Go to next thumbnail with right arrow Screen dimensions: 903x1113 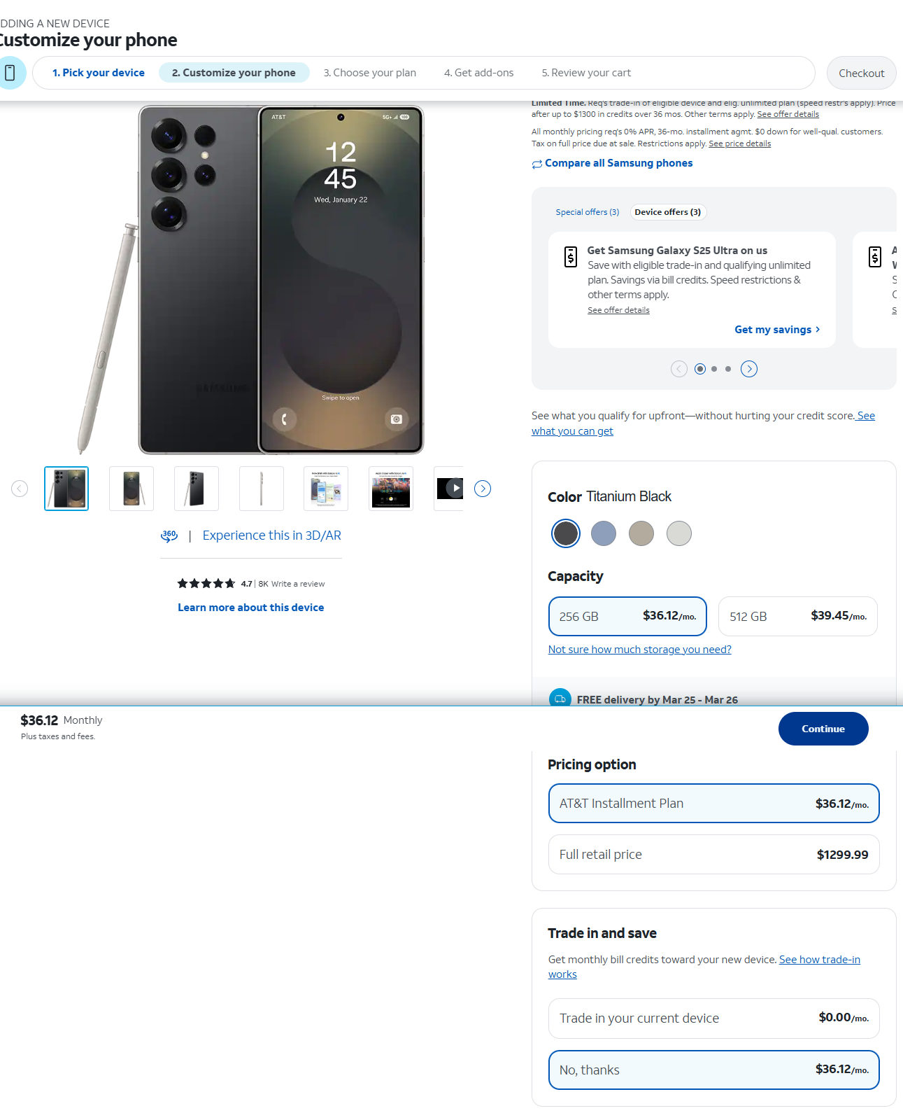(483, 489)
